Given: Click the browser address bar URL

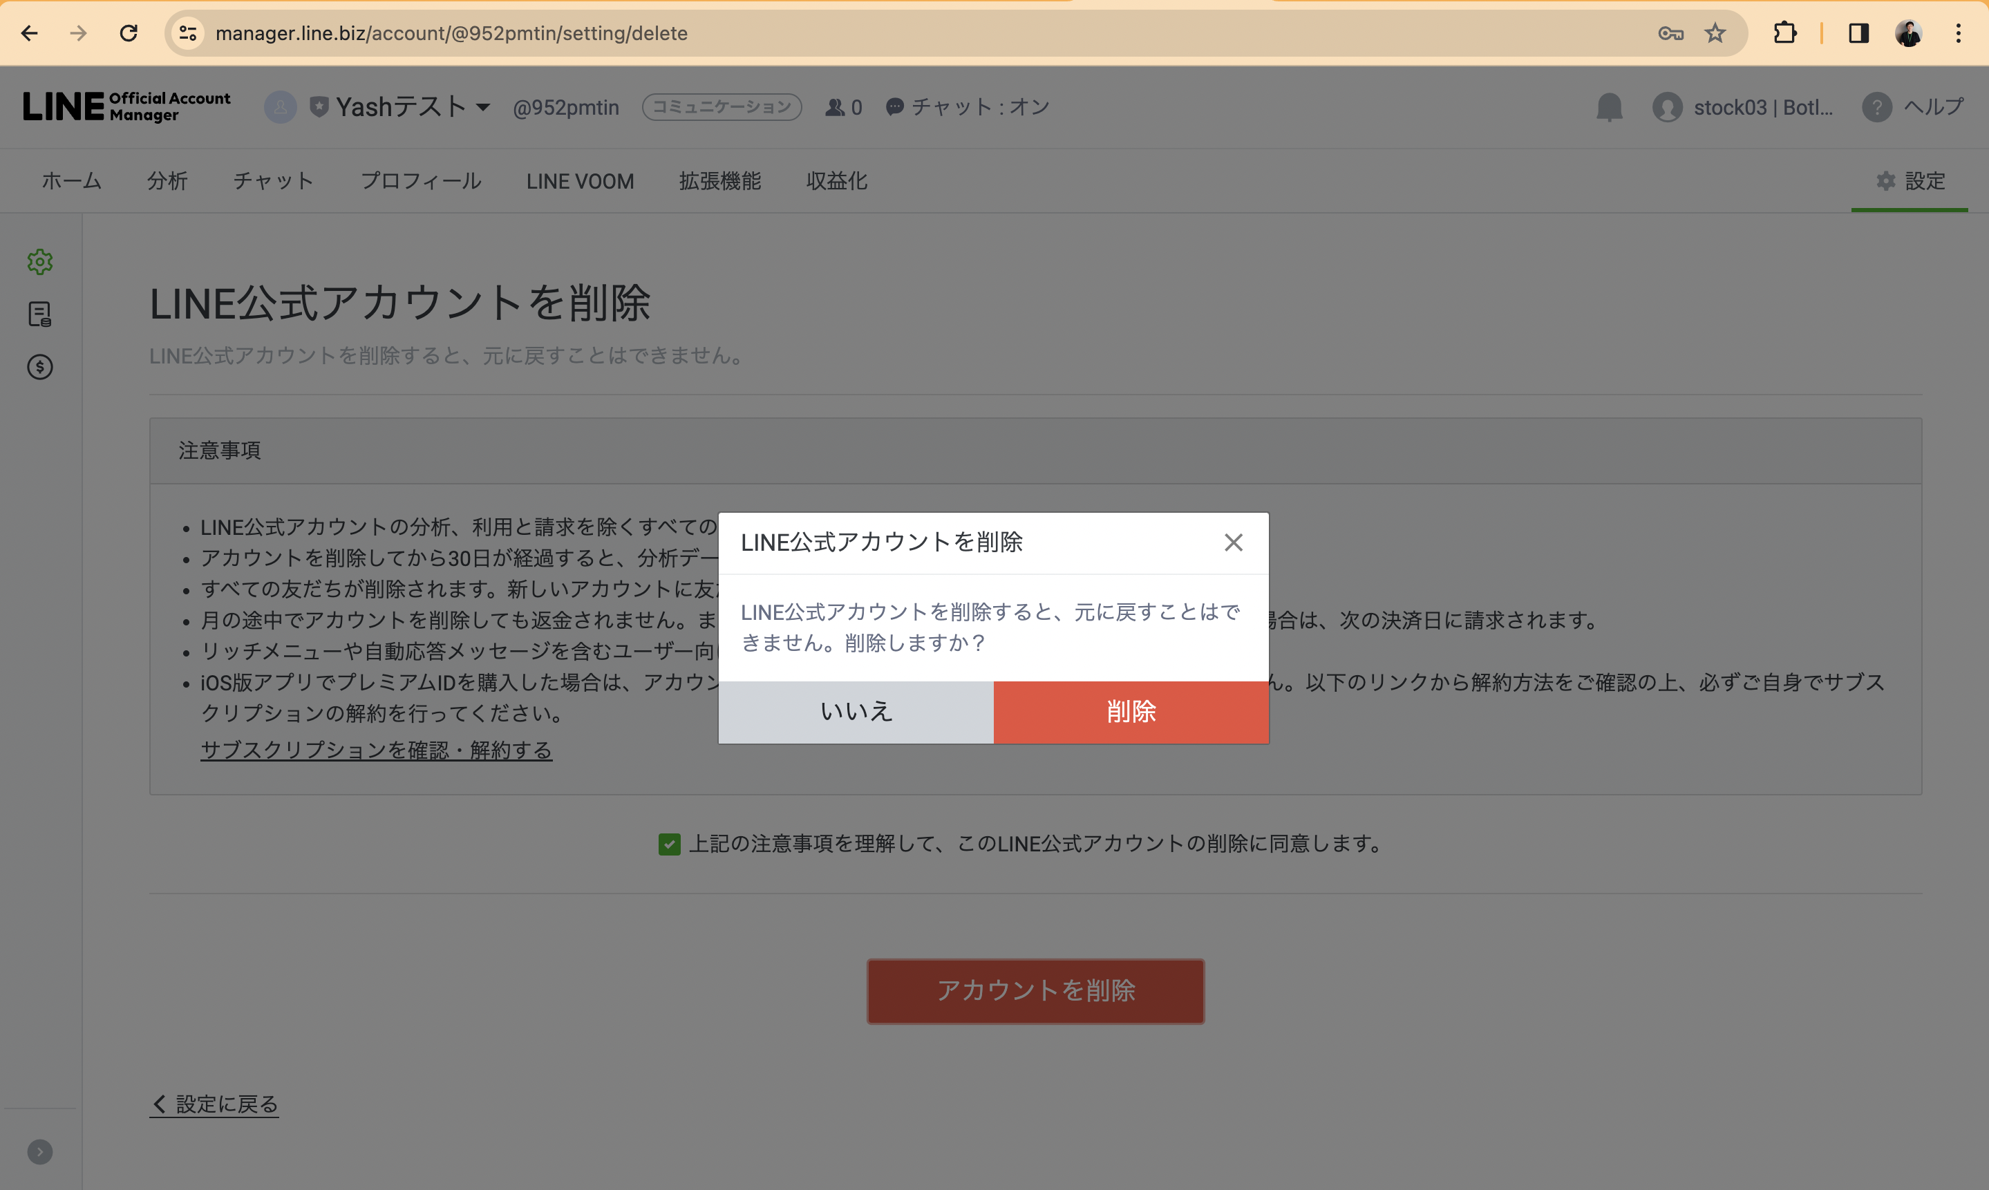Looking at the screenshot, I should [x=451, y=33].
